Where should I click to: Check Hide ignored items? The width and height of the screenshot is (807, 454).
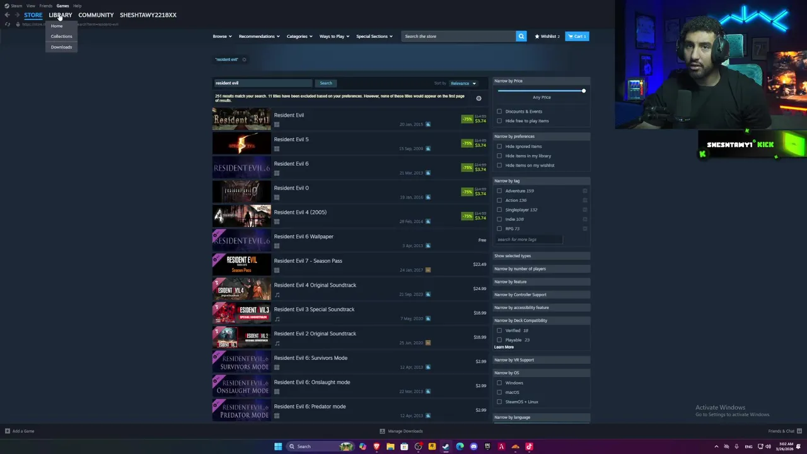pyautogui.click(x=499, y=146)
